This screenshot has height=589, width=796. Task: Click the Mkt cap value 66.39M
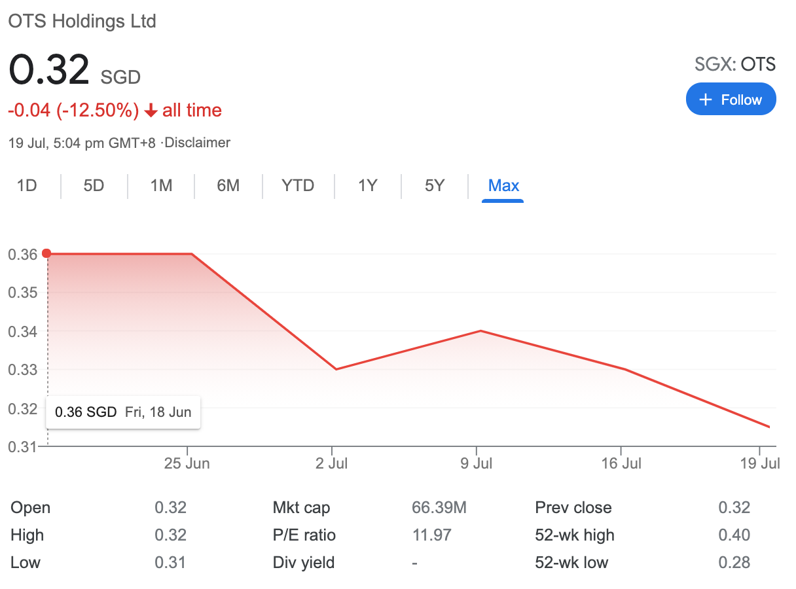[439, 508]
